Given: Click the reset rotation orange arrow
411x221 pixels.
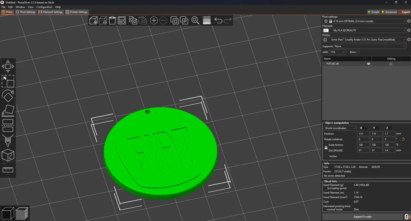Looking at the screenshot, I should click(403, 139).
